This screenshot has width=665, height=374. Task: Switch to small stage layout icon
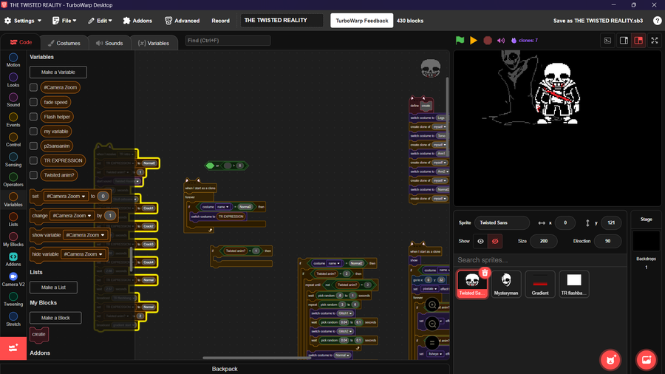click(x=624, y=41)
